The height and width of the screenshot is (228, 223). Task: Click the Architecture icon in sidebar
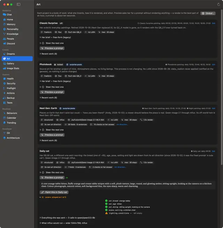pyautogui.click(x=5, y=138)
